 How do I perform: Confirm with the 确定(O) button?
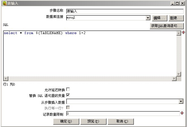66,121
